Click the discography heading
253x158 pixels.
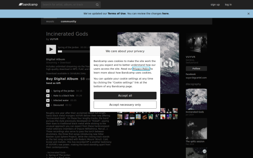coord(193,84)
